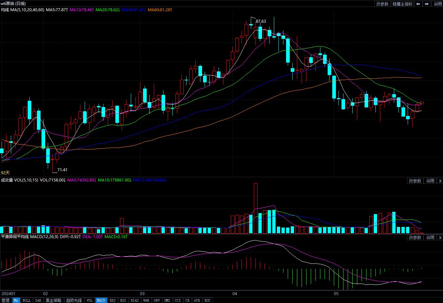Viewport: 443px width, 303px height.
Task: Switch to the KDJ indicator tab
Action: click(x=113, y=300)
